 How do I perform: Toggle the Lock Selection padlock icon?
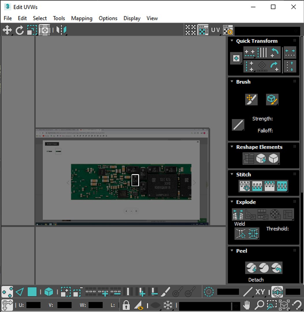tap(126, 305)
